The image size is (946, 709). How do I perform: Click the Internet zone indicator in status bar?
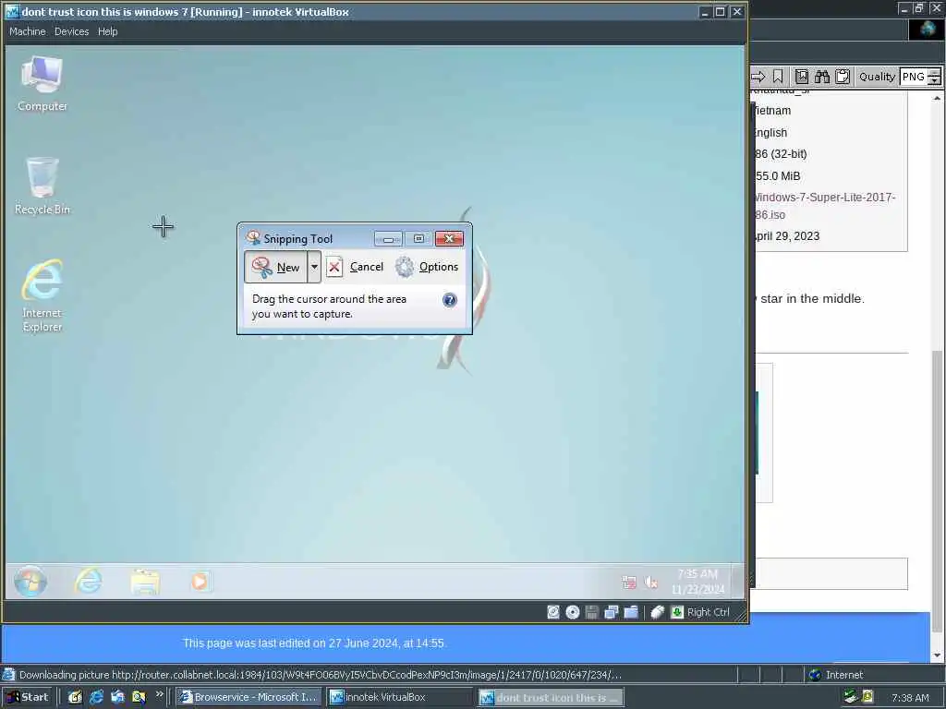[x=835, y=675]
